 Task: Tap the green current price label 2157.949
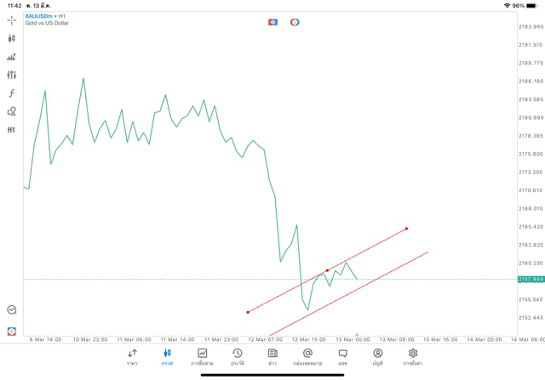(531, 280)
